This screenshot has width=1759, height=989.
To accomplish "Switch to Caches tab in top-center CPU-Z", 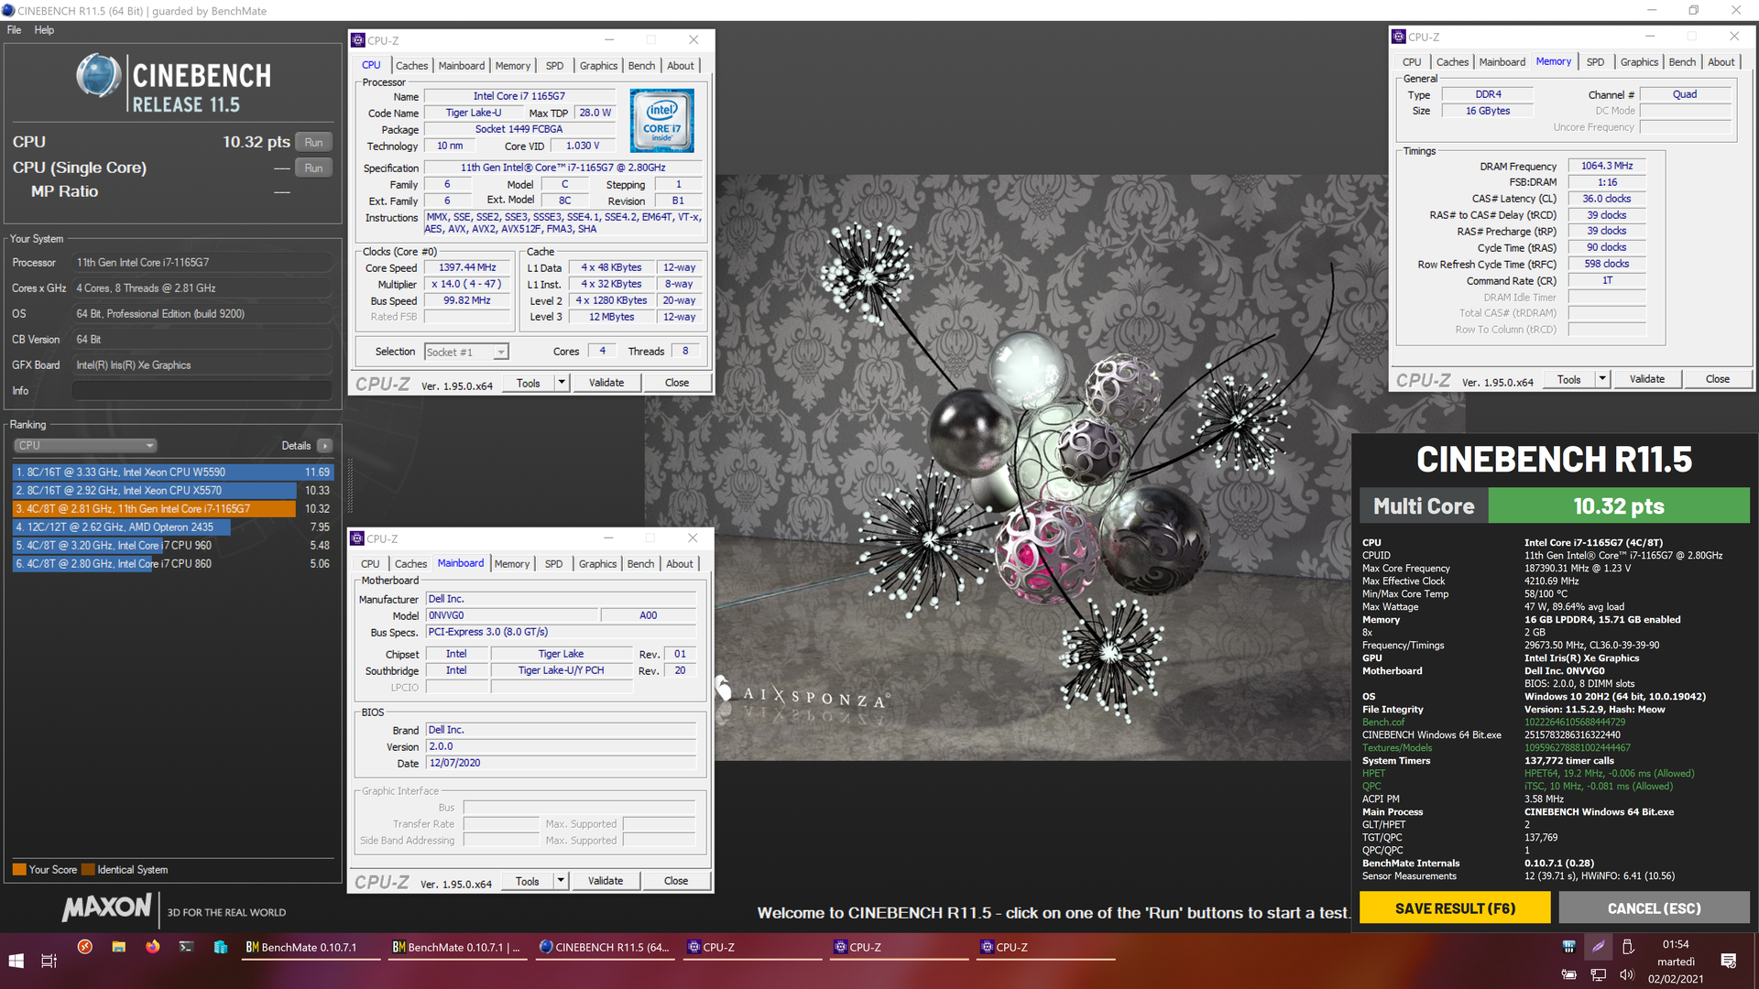I will 411,66.
